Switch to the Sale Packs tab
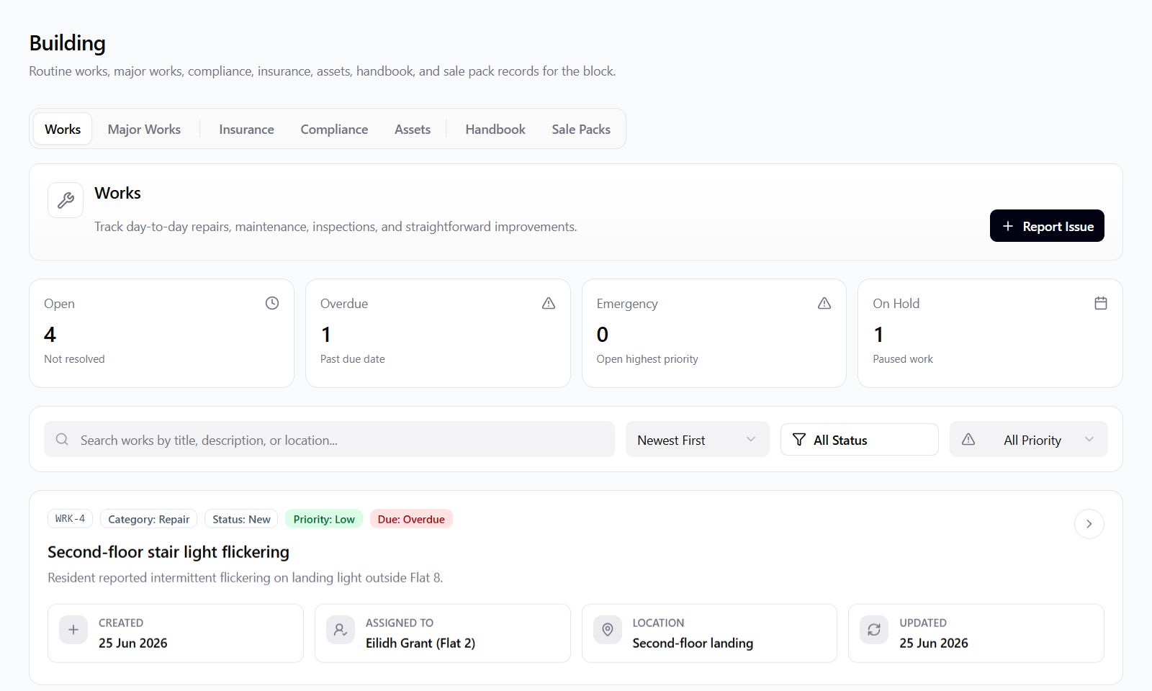The height and width of the screenshot is (691, 1152). pos(581,129)
